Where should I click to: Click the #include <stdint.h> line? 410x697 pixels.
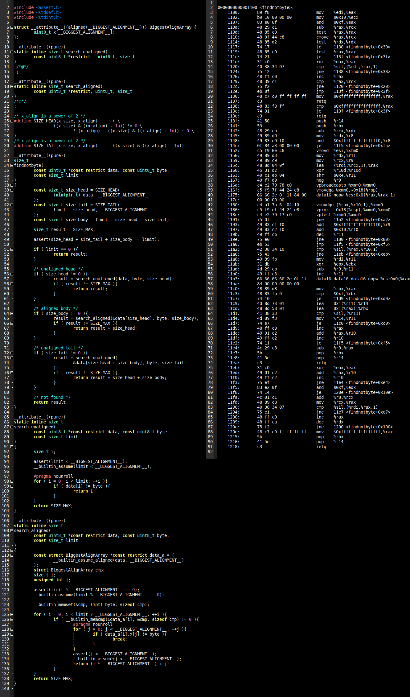[37, 18]
